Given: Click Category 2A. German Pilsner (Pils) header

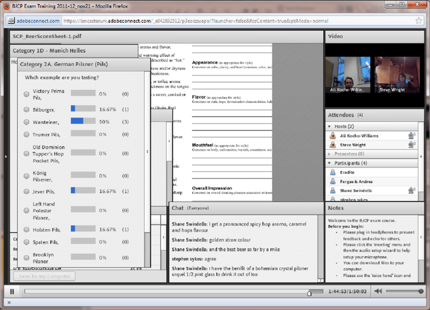Looking at the screenshot, I should click(x=84, y=64).
